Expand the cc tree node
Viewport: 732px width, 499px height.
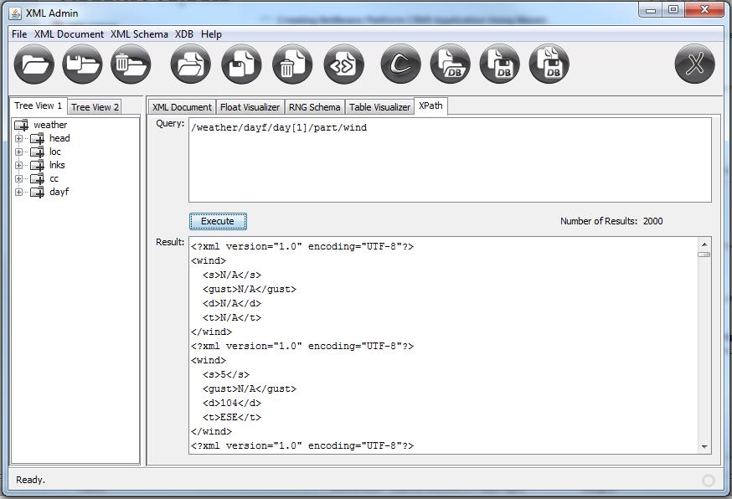pyautogui.click(x=18, y=179)
